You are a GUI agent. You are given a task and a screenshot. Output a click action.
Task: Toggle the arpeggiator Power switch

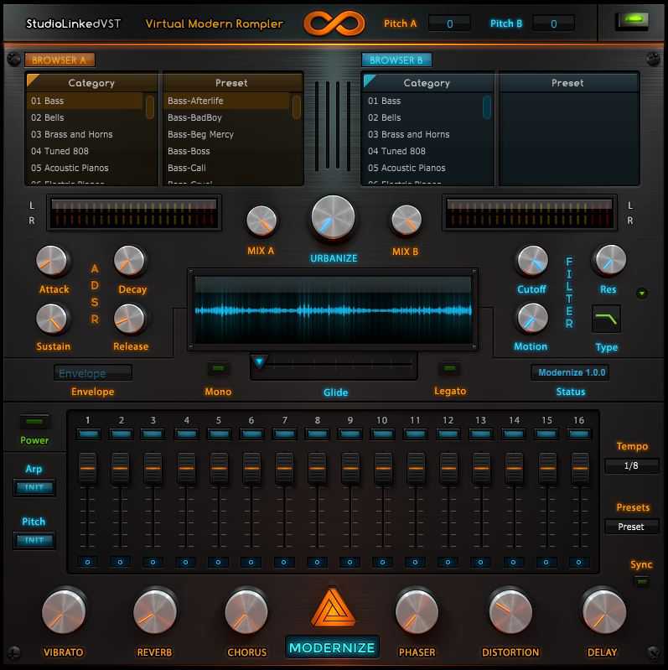34,422
